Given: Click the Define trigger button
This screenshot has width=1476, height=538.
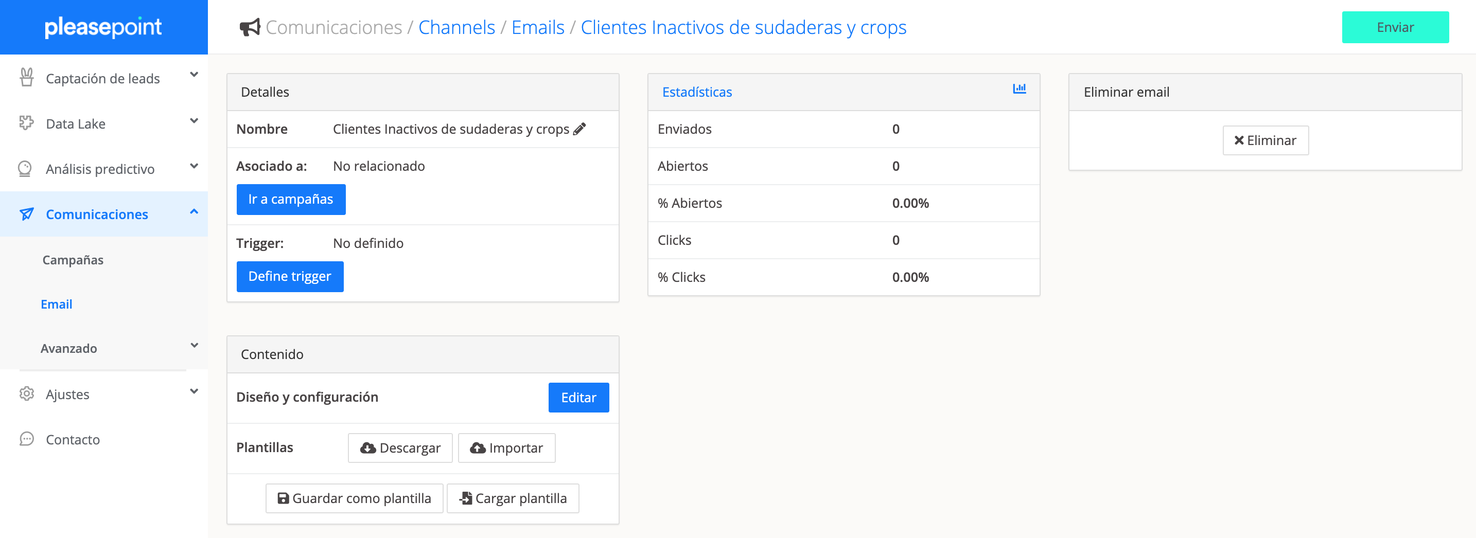Looking at the screenshot, I should tap(290, 276).
